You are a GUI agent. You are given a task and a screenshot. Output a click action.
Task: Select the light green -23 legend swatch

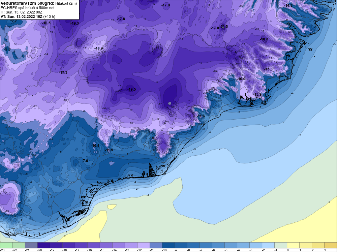(x=6, y=245)
